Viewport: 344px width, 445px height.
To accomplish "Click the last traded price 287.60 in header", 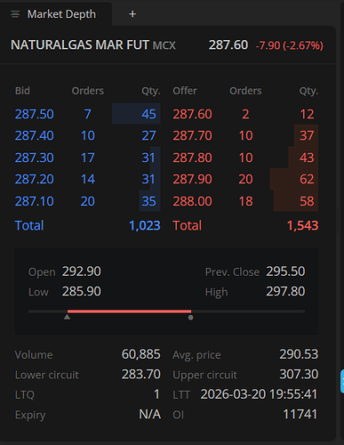I will pyautogui.click(x=228, y=45).
